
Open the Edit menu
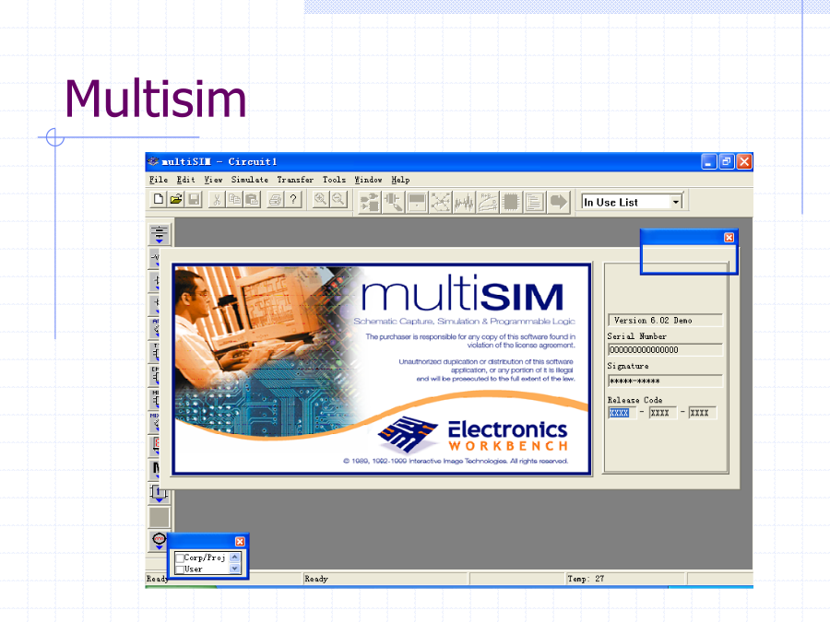185,180
